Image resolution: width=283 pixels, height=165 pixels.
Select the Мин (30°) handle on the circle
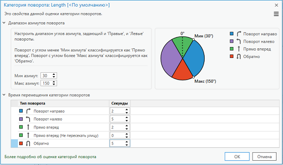[193, 39]
